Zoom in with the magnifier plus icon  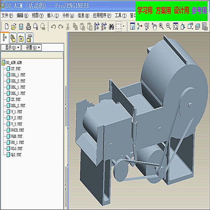pyautogui.click(x=161, y=26)
